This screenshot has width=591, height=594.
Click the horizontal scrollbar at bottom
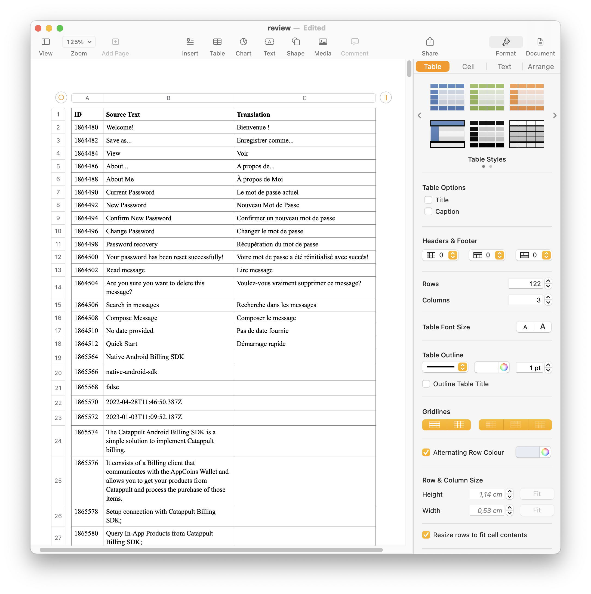pyautogui.click(x=211, y=550)
